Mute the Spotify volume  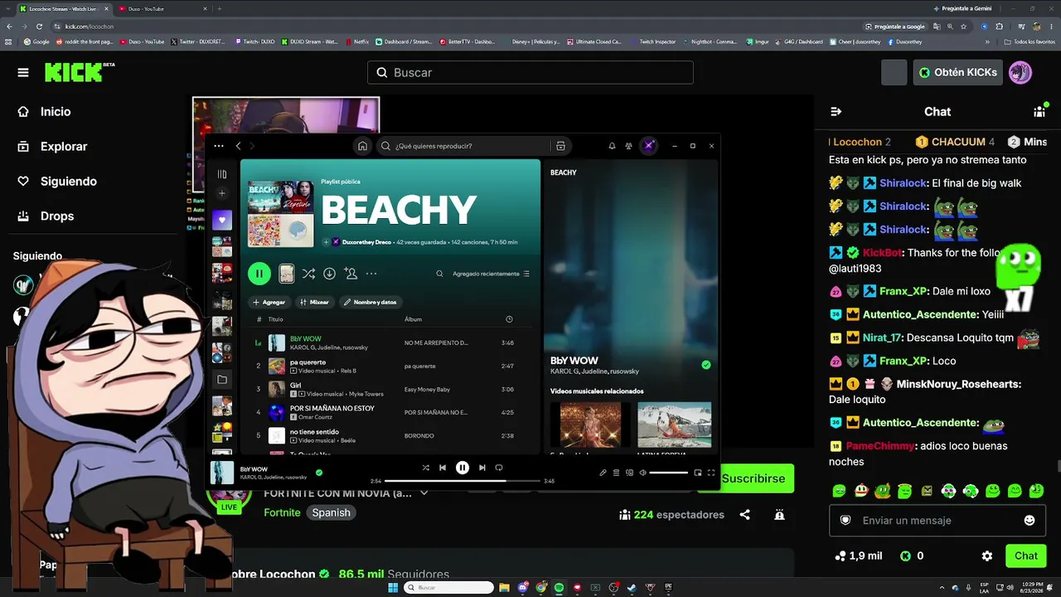[x=642, y=473]
